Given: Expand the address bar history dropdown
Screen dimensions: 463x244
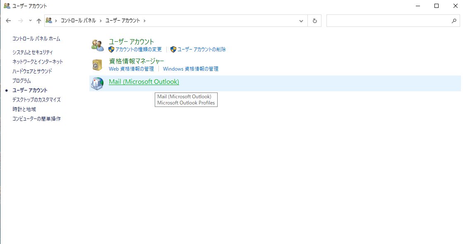Looking at the screenshot, I should click(301, 21).
